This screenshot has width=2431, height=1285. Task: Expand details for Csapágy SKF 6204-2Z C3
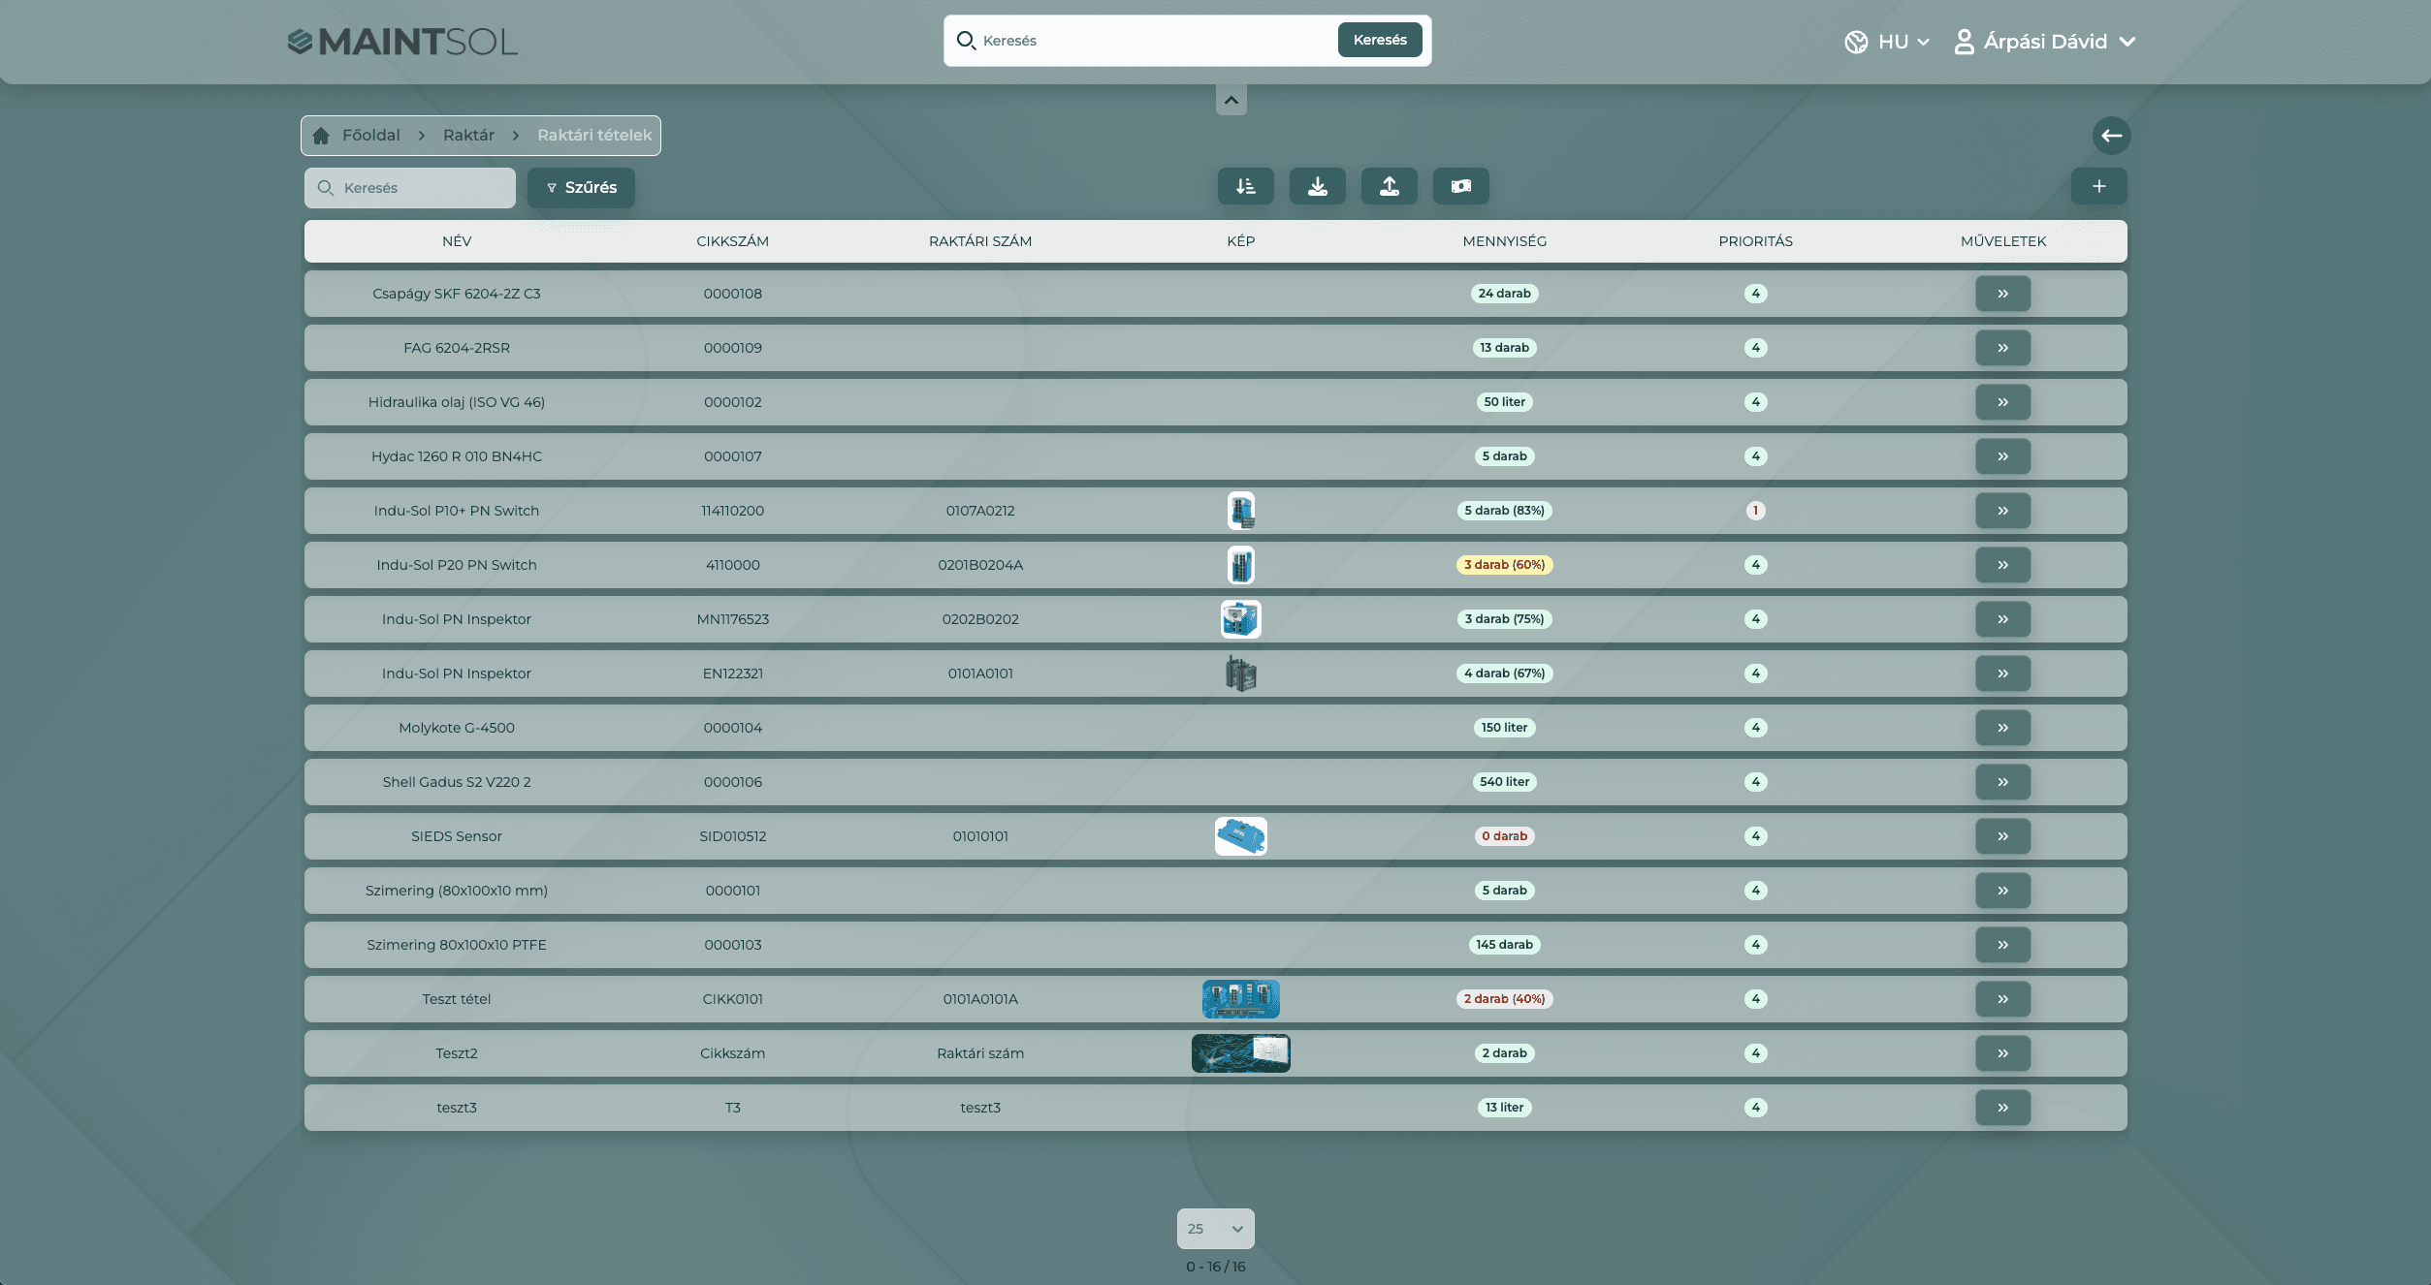click(x=2003, y=293)
